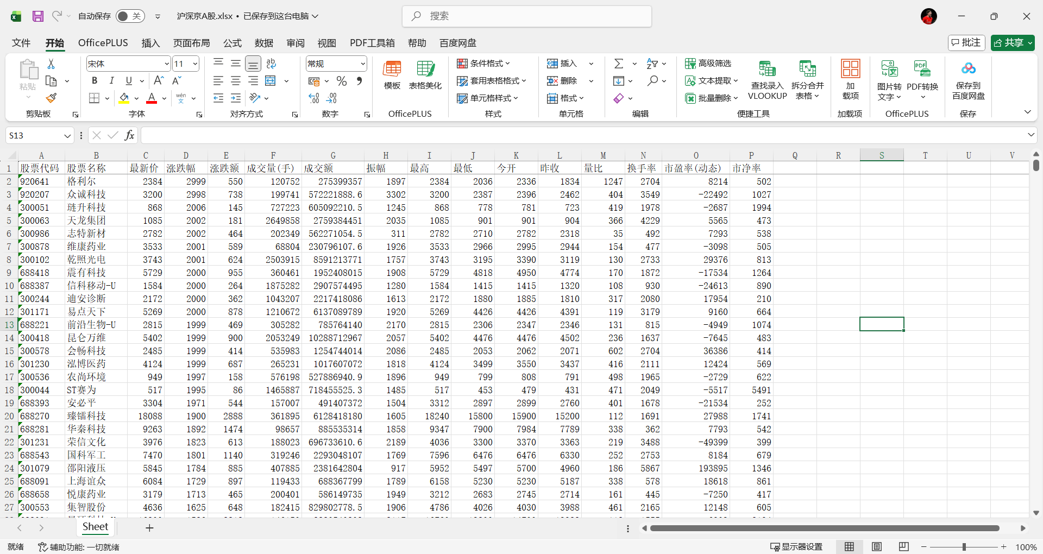Click the 删除 cells button
The width and height of the screenshot is (1043, 554).
(x=562, y=81)
